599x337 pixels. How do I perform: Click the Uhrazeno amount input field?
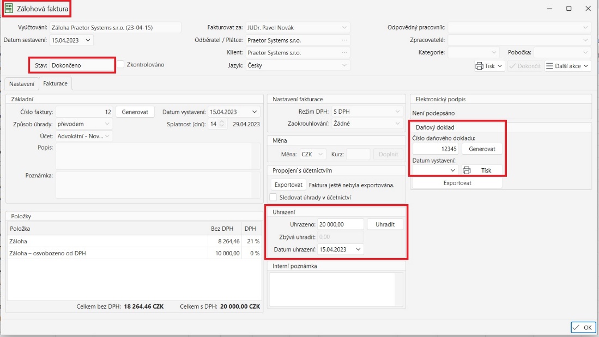(341, 224)
